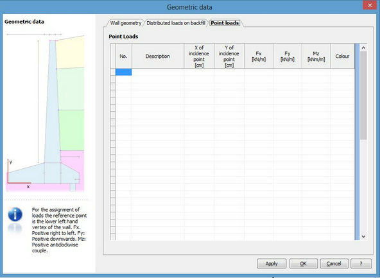Select the highlighted No. cell in first row
This screenshot has height=278, width=380.
pos(124,72)
